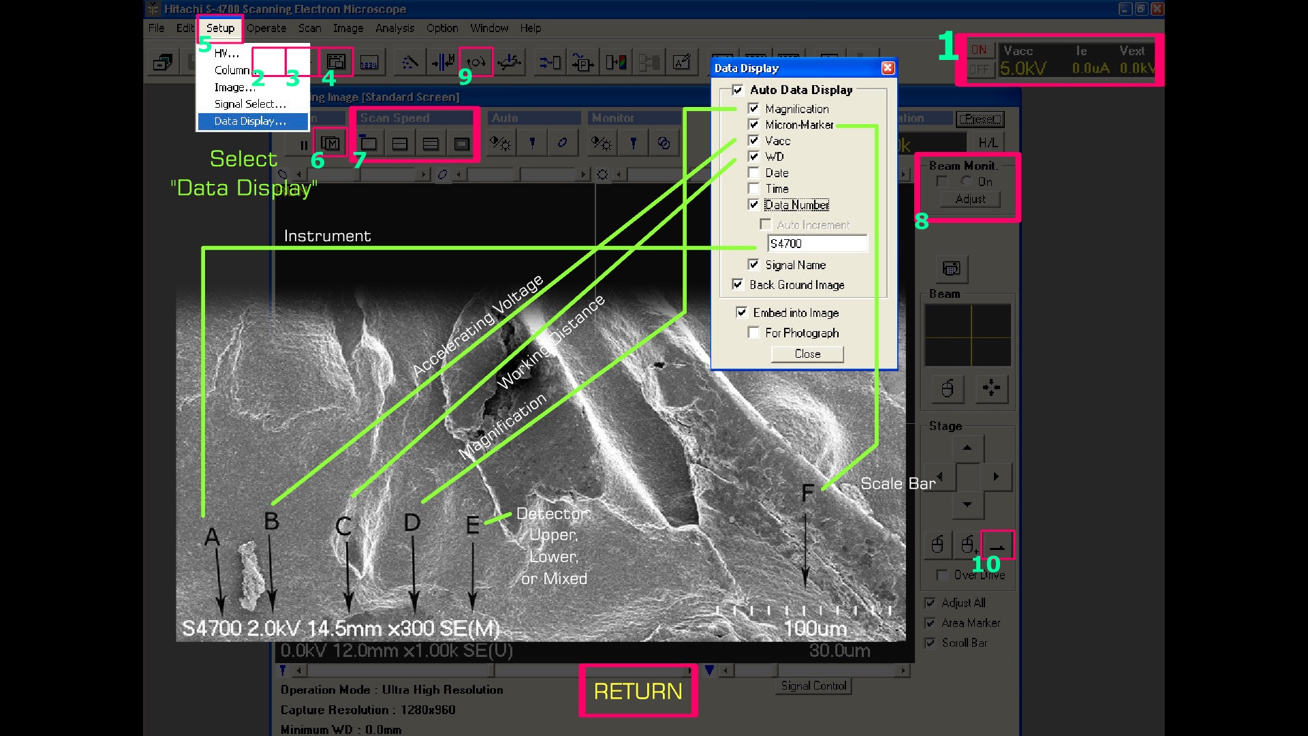
Task: Click the Auto focus icon
Action: point(532,143)
